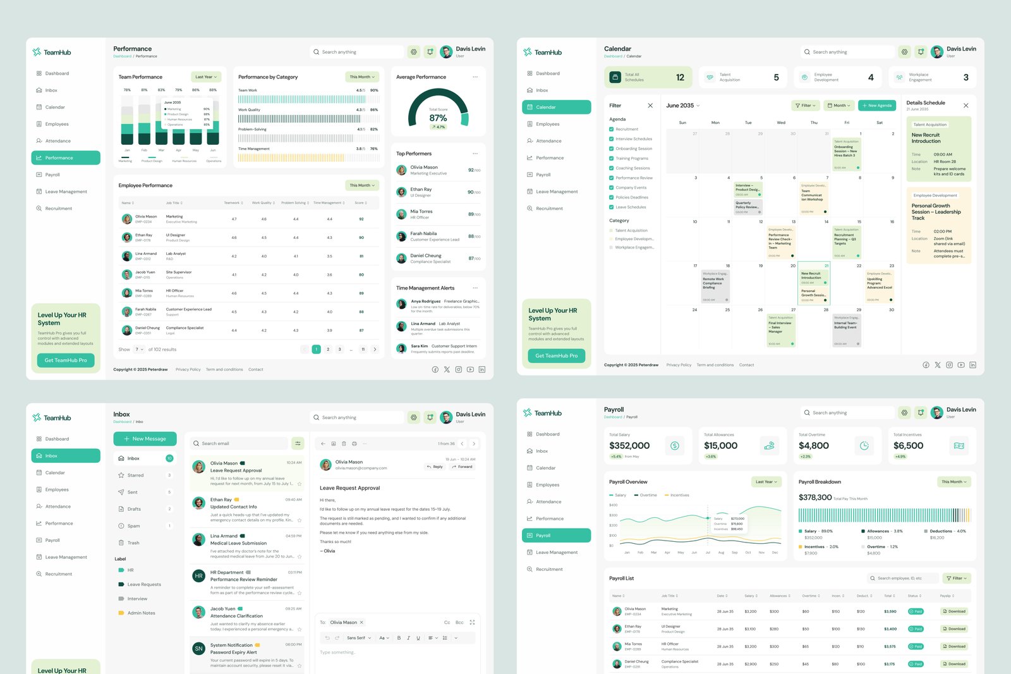
Task: Uncheck the Leave Schedules agenda checkbox
Action: pyautogui.click(x=611, y=207)
